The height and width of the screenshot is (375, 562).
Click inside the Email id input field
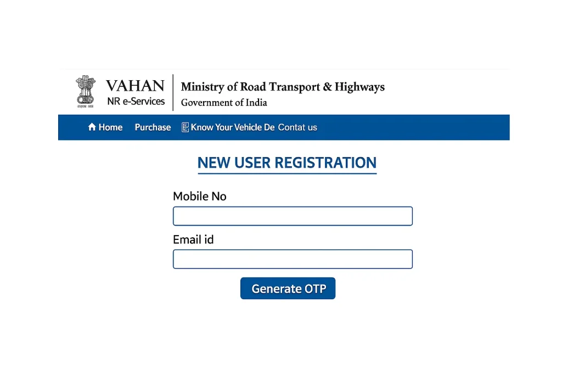(293, 259)
